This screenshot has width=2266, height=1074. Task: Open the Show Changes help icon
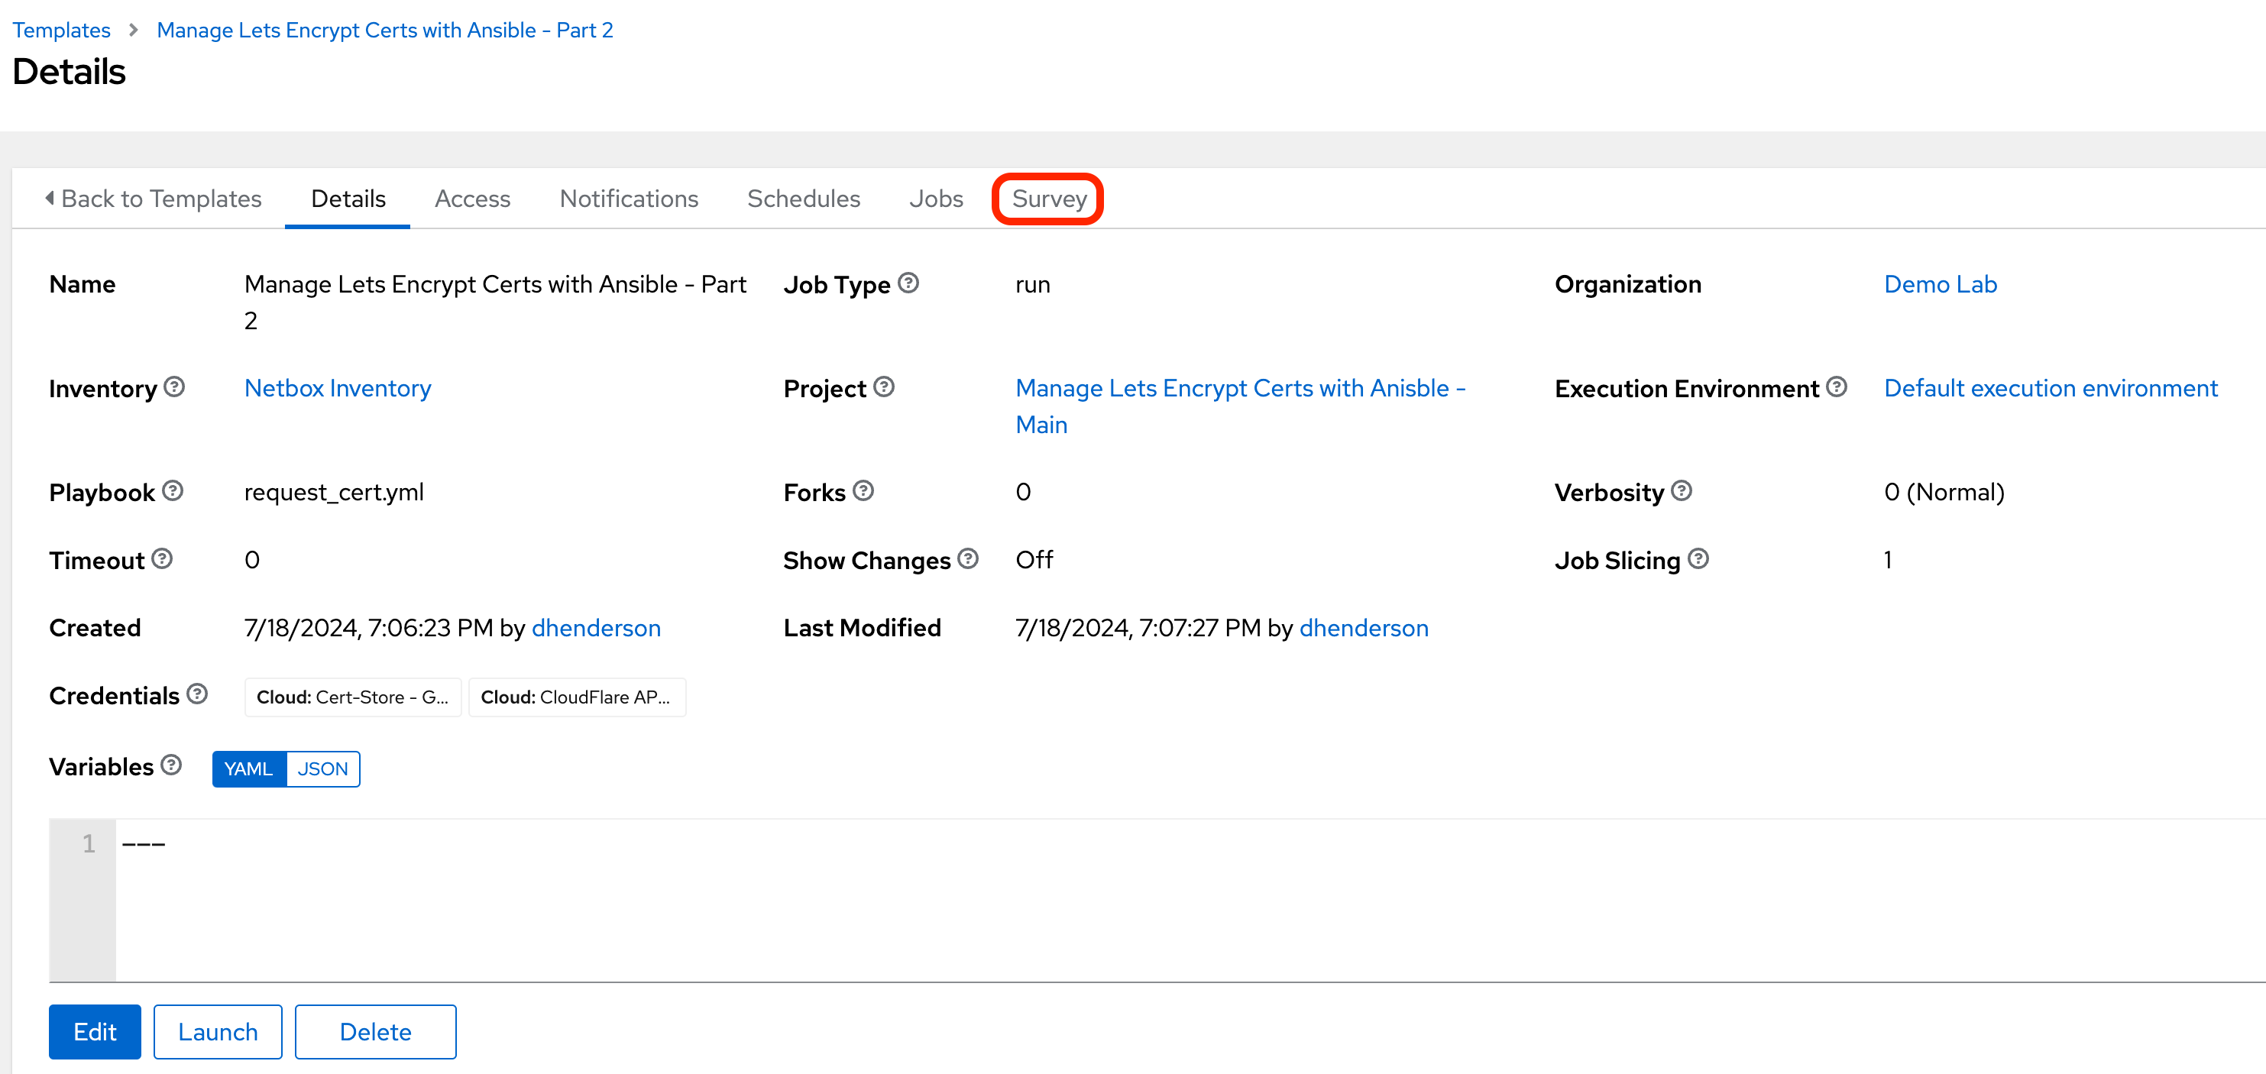click(x=969, y=558)
